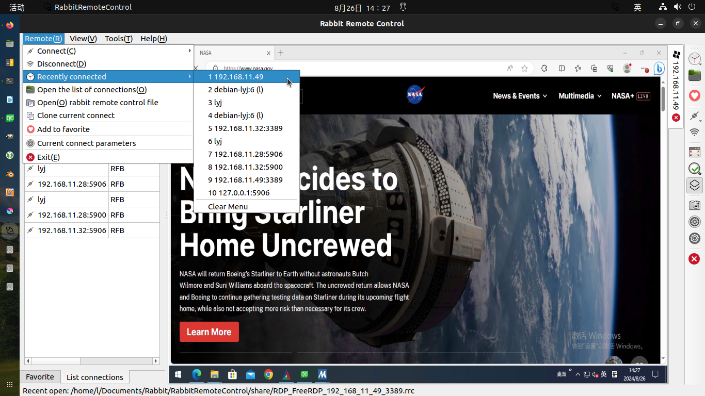Expand the News & Events dropdown
Screen dimensions: 705x396
tap(520, 96)
